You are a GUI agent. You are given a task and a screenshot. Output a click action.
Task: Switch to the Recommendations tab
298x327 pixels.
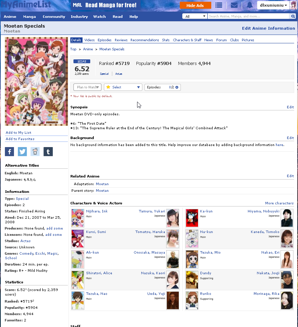tap(144, 40)
